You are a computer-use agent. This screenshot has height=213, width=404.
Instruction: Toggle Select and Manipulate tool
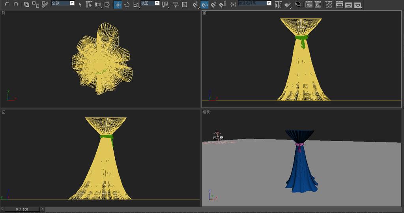pos(176,5)
